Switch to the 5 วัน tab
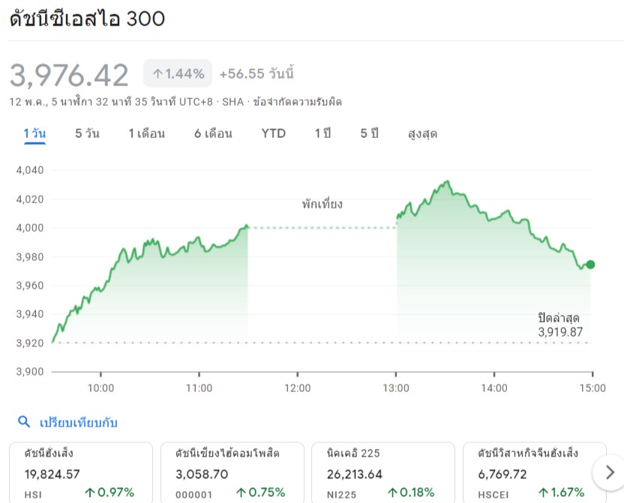 coord(87,133)
